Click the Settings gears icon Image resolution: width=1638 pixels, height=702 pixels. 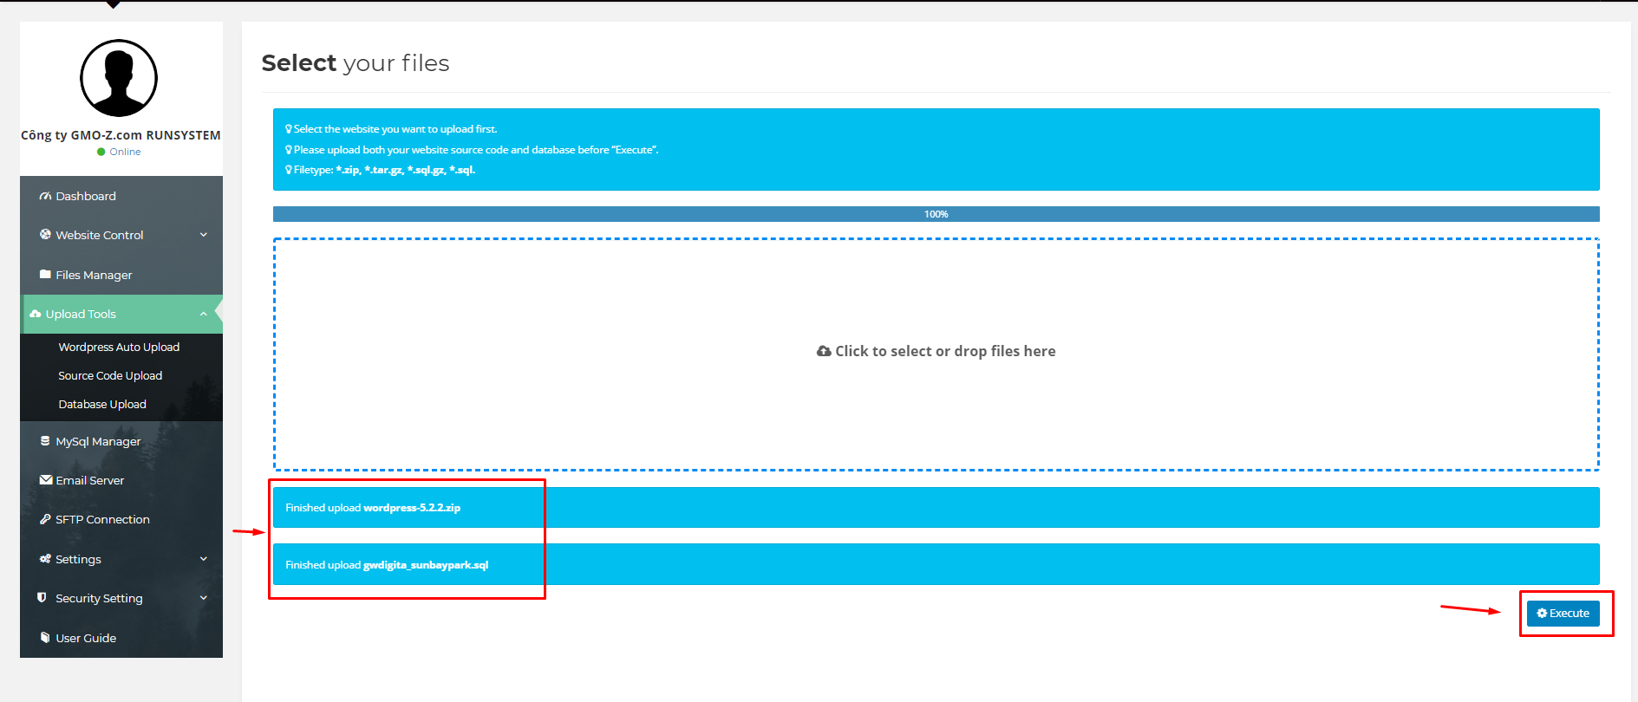point(45,559)
